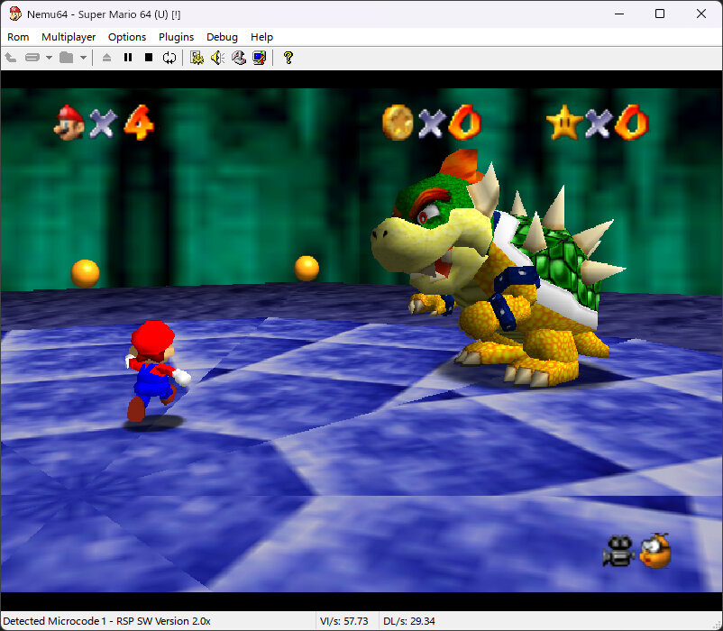
Task: Click the Detected Microcode 1 status message
Action: (106, 621)
